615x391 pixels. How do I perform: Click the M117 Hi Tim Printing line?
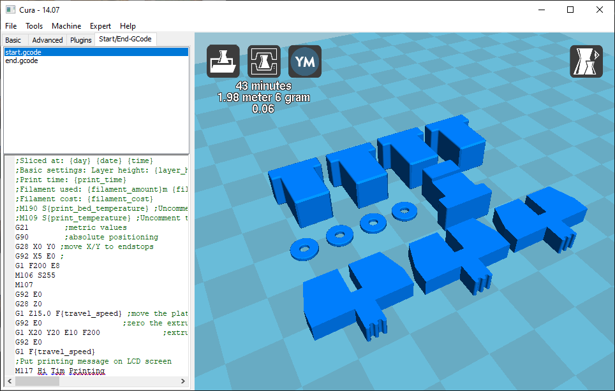point(60,371)
